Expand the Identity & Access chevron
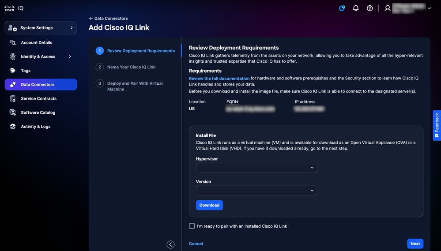 [x=70, y=56]
